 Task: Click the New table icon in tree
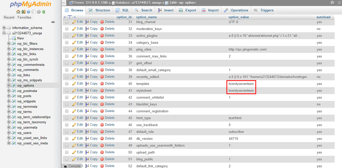coord(14,38)
